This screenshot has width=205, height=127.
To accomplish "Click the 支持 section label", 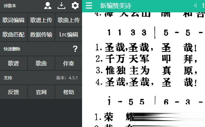I will pyautogui.click(x=8, y=78).
